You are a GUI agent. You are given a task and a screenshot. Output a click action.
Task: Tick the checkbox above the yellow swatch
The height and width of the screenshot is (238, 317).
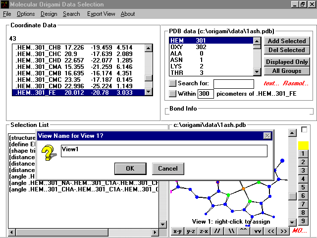304,130
